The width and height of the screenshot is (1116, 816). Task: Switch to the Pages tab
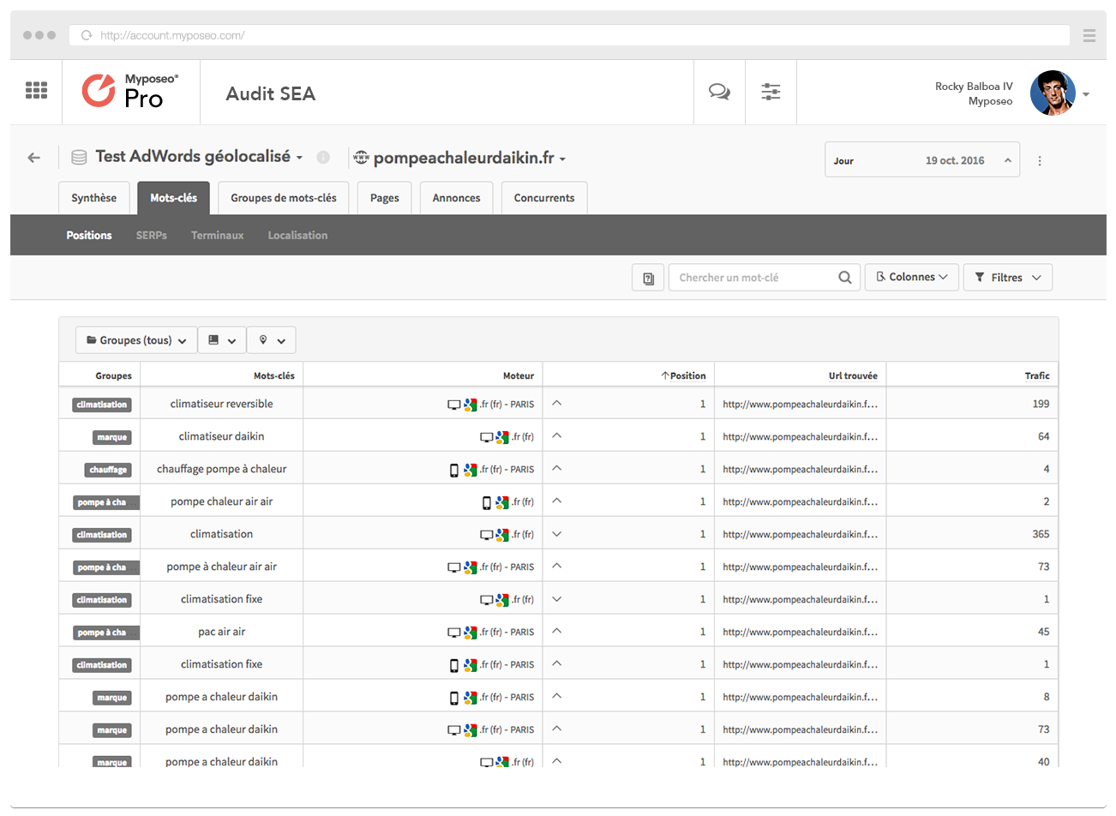point(385,198)
